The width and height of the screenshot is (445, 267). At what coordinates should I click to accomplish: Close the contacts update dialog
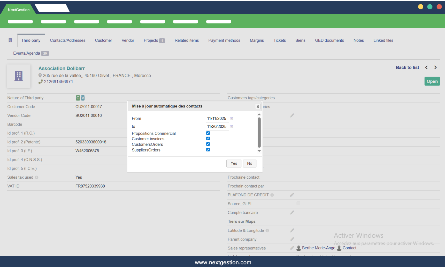point(258,106)
